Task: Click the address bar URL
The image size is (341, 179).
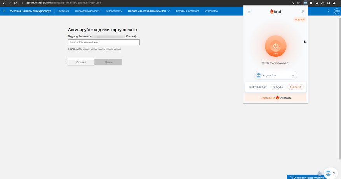Action: click(63, 3)
